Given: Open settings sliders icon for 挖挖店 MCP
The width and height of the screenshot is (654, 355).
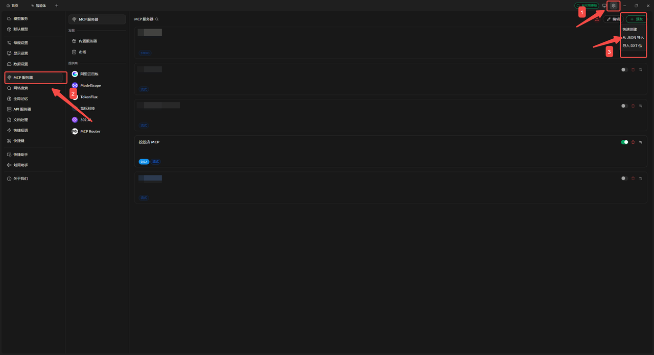Looking at the screenshot, I should click(641, 142).
